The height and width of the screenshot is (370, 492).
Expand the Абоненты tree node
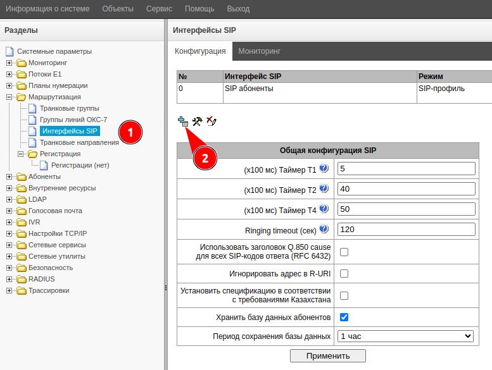(9, 176)
